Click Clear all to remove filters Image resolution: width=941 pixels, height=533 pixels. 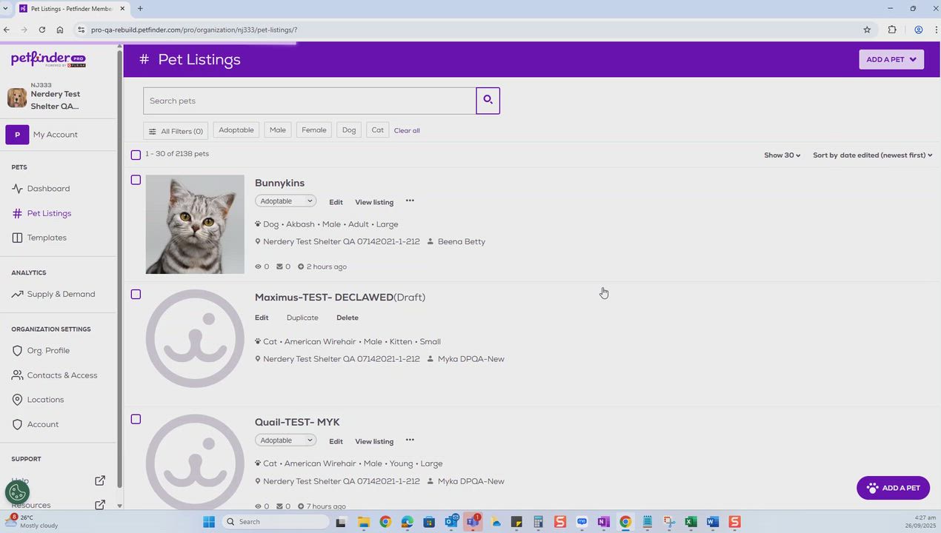pyautogui.click(x=406, y=130)
